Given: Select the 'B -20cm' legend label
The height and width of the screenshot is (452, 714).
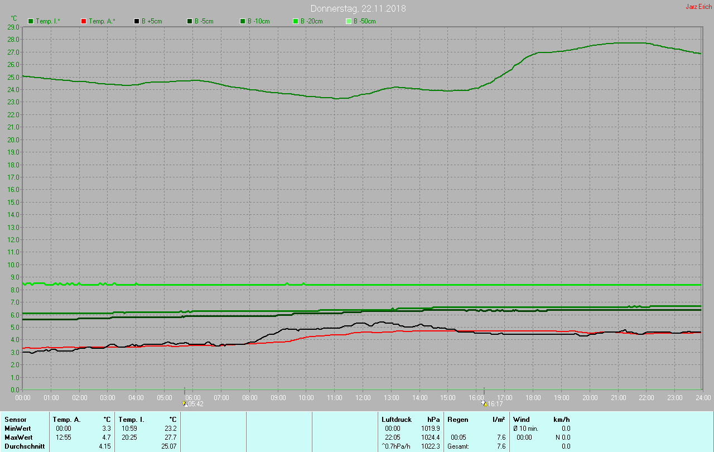Looking at the screenshot, I should pos(311,21).
